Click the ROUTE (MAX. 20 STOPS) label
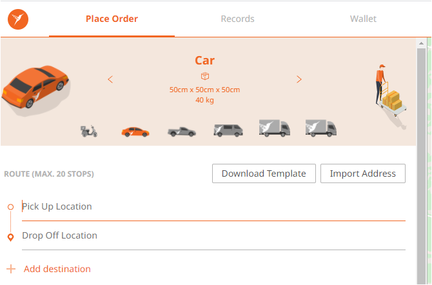This screenshot has height=285, width=432. pyautogui.click(x=49, y=174)
